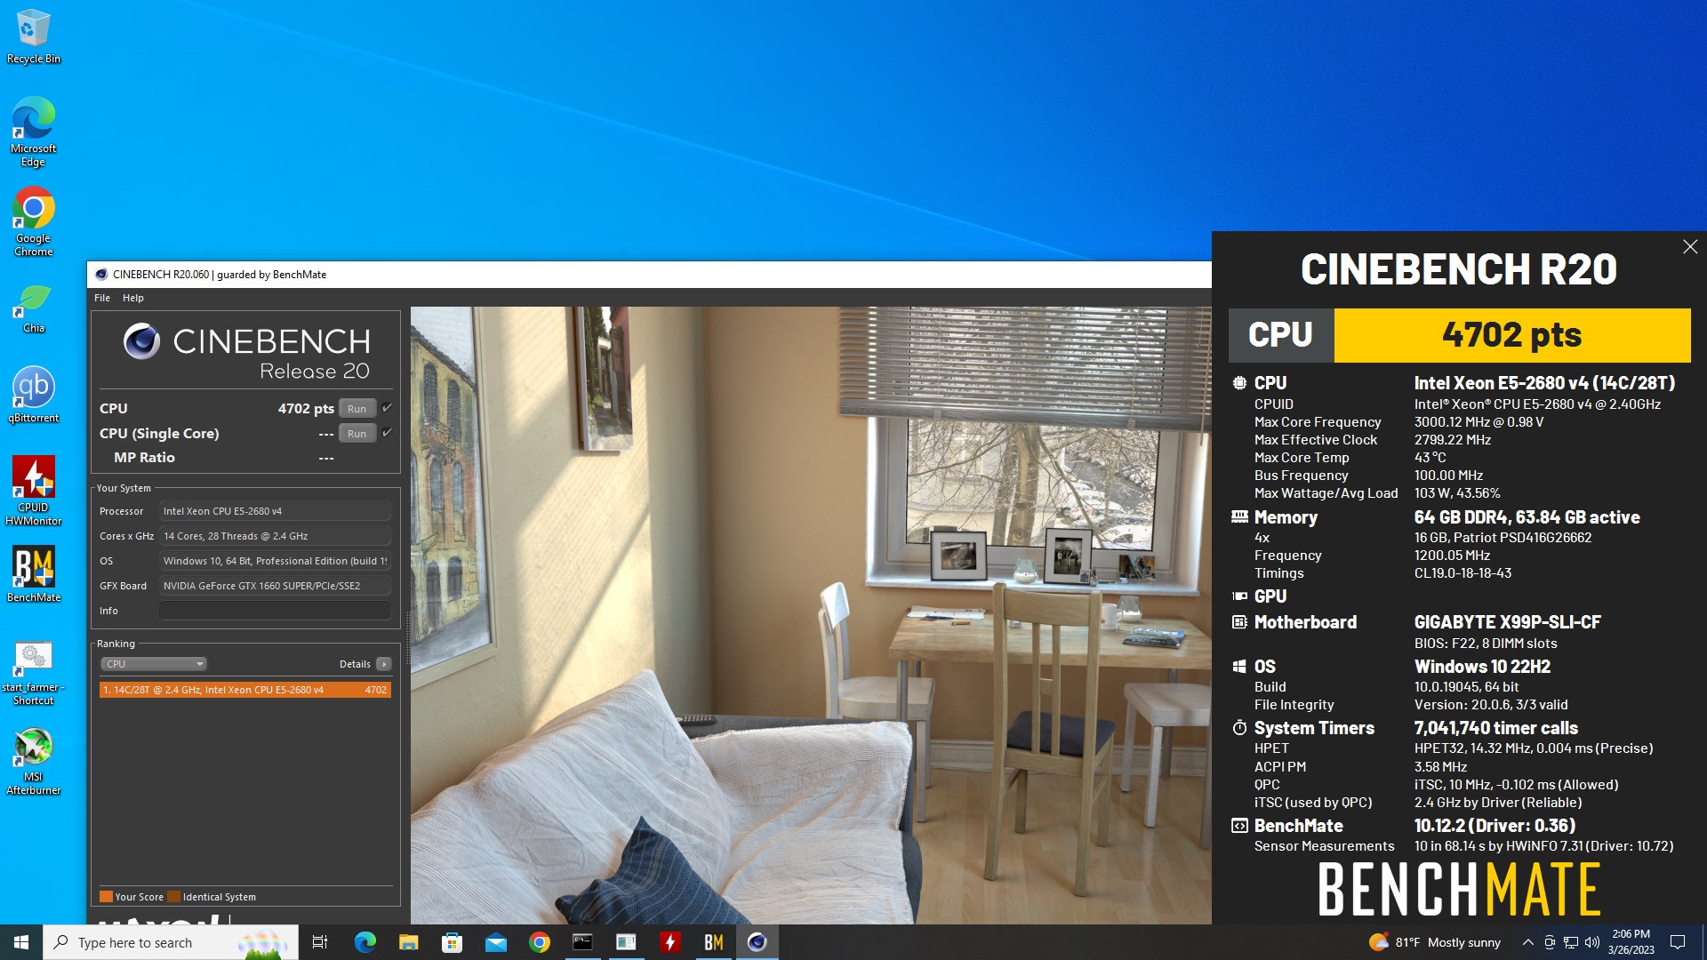1707x960 pixels.
Task: Open the clock showing 2:06 PM
Action: click(x=1631, y=942)
